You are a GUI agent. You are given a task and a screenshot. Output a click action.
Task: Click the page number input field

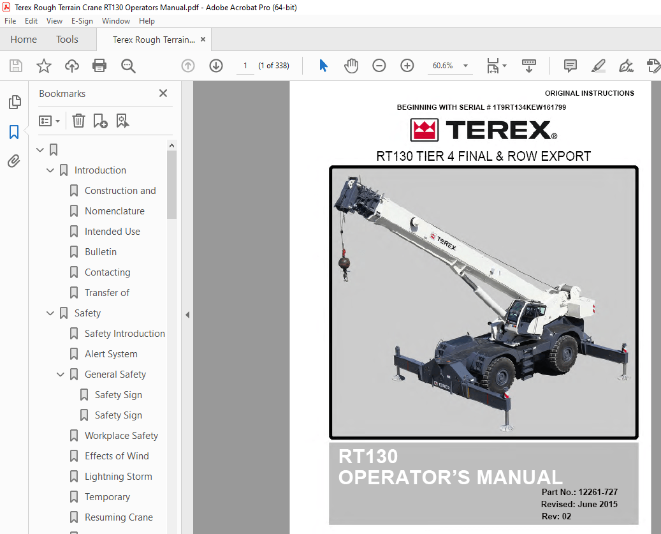click(245, 65)
